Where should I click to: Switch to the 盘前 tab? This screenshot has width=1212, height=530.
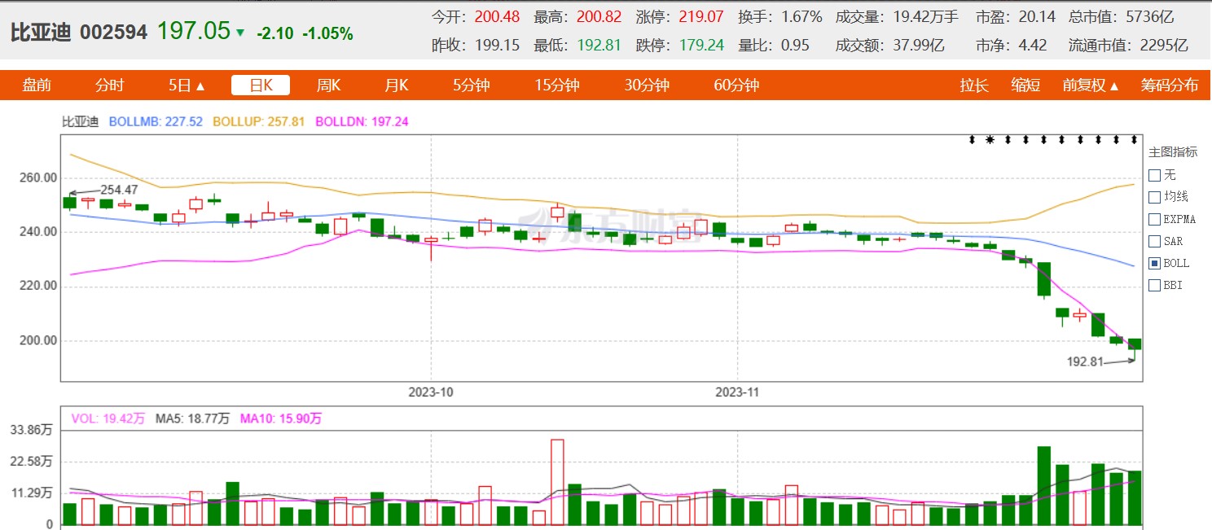(37, 85)
